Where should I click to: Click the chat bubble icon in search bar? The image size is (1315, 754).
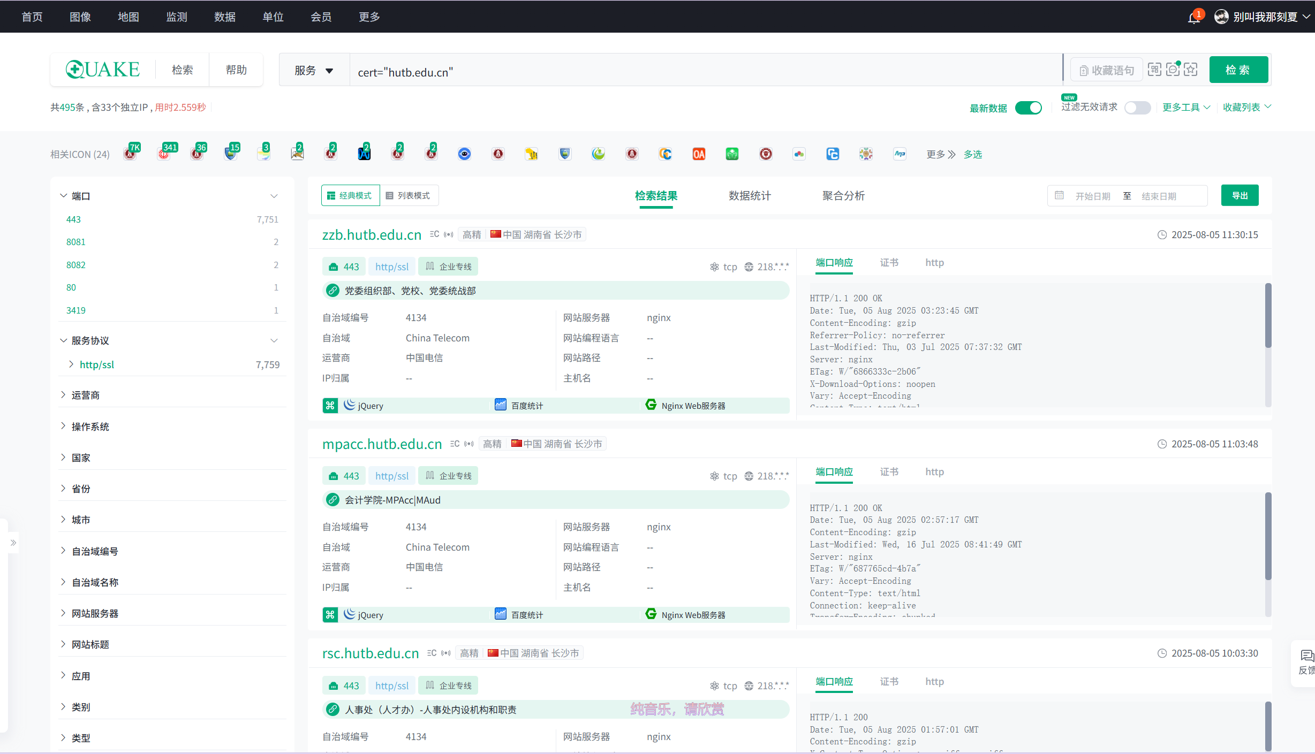click(x=1173, y=70)
